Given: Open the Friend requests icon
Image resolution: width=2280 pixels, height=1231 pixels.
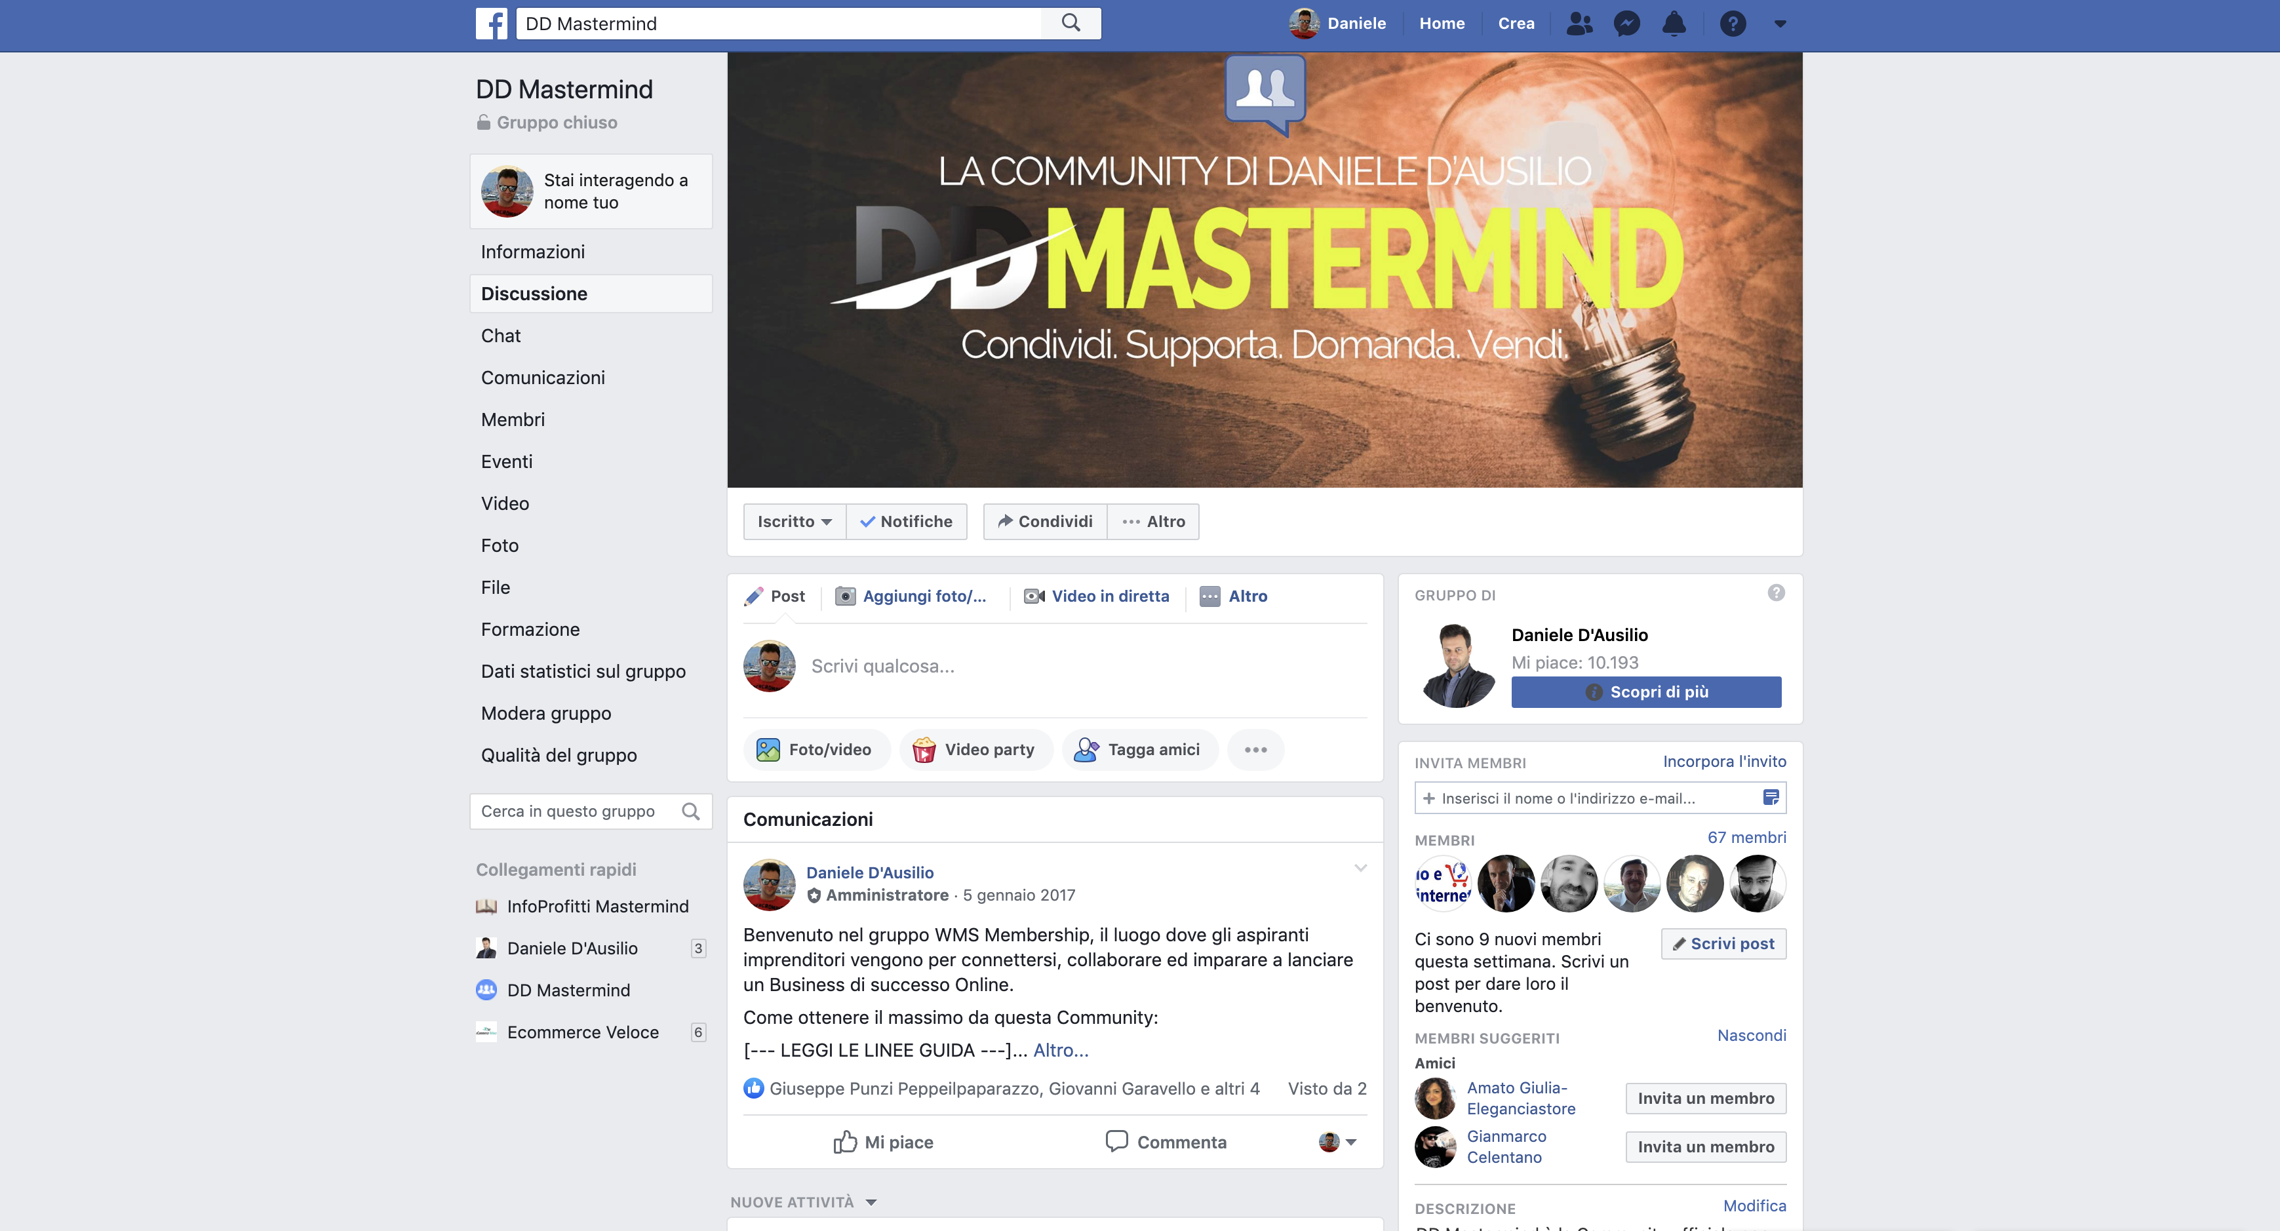Looking at the screenshot, I should click(x=1579, y=24).
